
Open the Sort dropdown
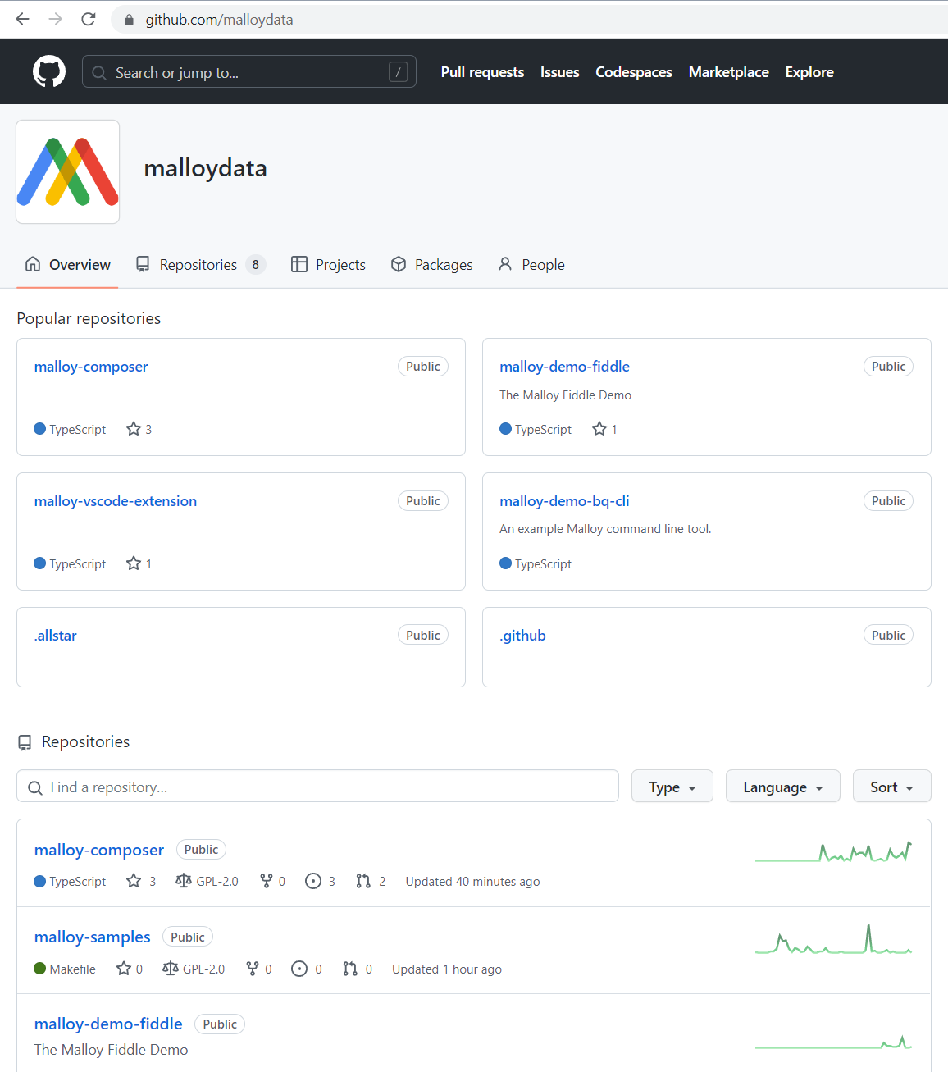(x=891, y=787)
